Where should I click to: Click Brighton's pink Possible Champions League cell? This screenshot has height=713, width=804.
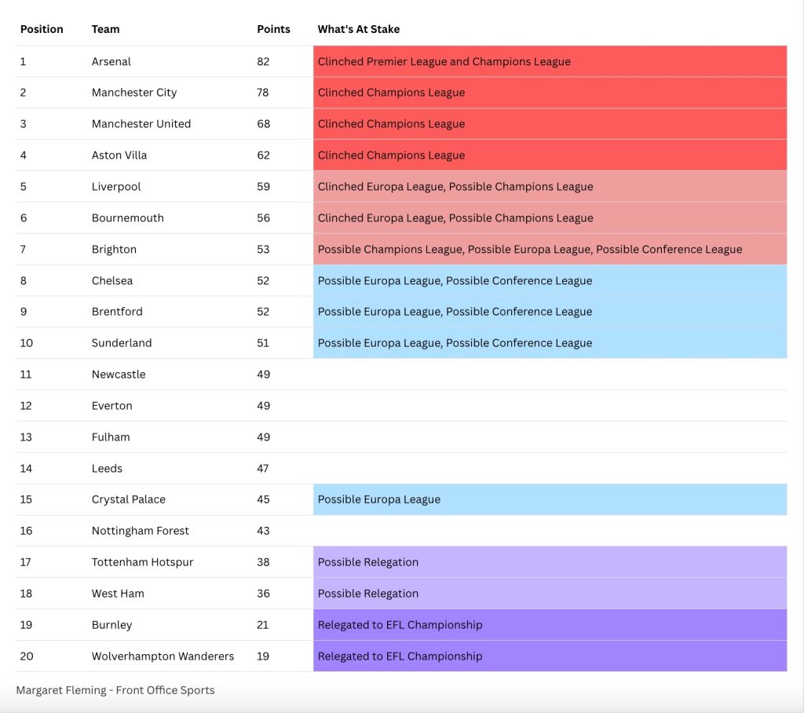[x=550, y=249]
